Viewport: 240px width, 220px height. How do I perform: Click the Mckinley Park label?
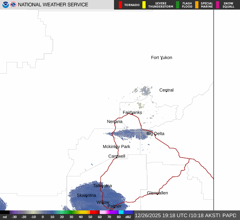(116, 147)
